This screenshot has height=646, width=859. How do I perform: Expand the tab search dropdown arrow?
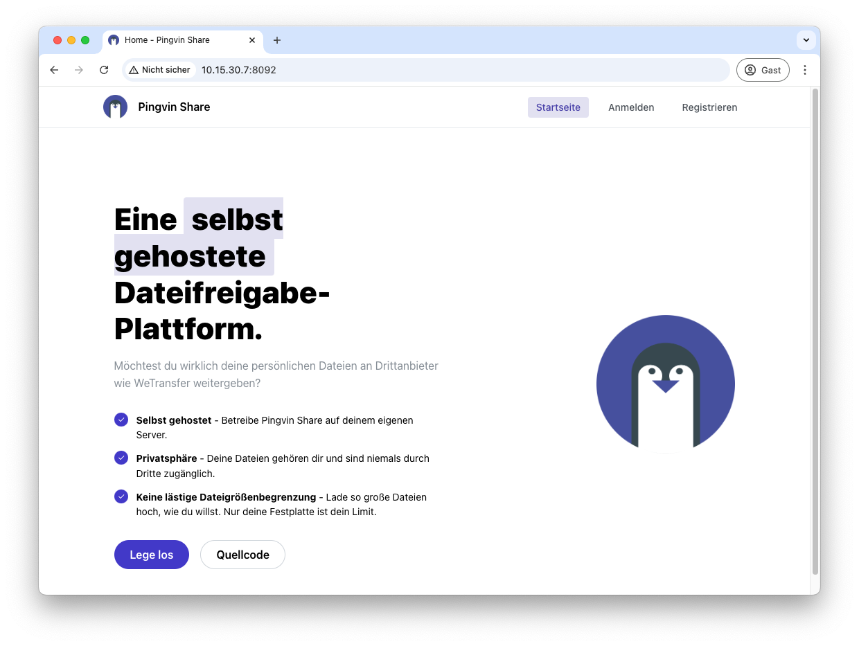(x=806, y=40)
